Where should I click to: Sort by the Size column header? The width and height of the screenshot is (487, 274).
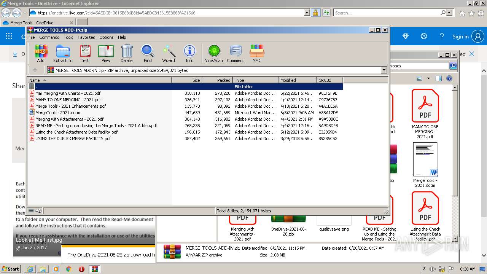pyautogui.click(x=187, y=80)
